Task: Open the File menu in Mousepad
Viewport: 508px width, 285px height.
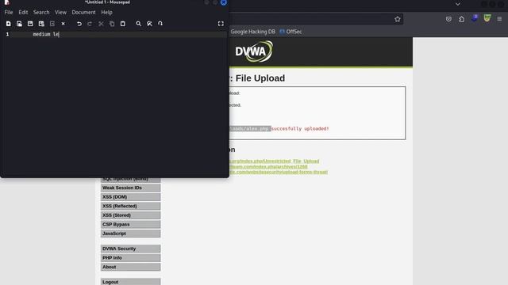Action: coord(9,13)
